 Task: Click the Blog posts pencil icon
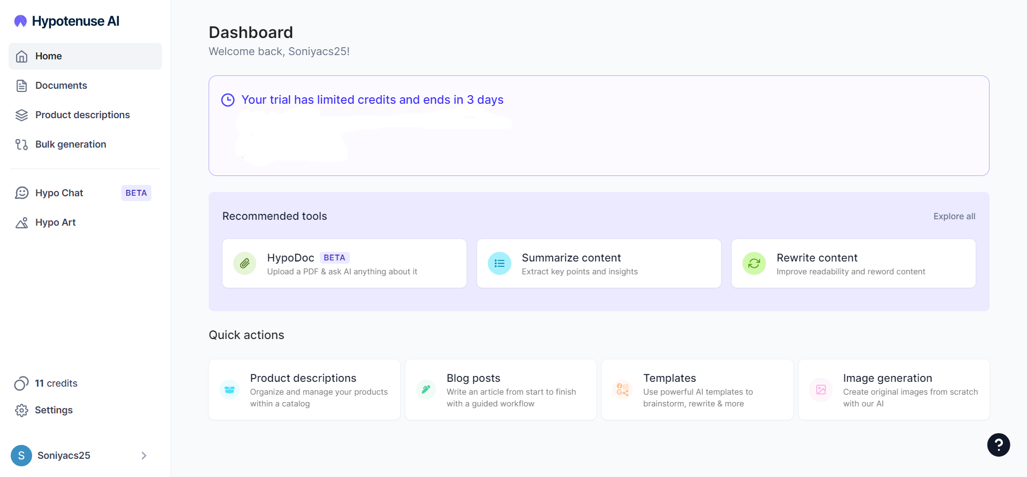click(x=426, y=390)
